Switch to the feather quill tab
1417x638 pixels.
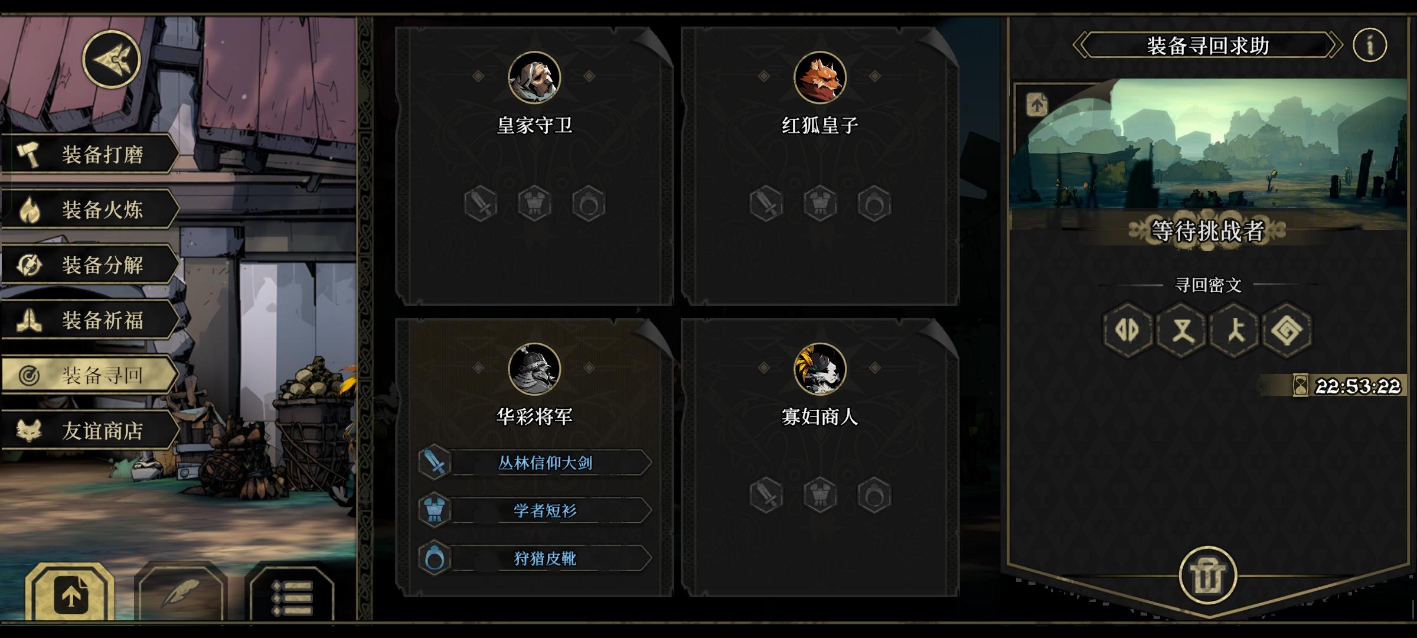(x=180, y=594)
